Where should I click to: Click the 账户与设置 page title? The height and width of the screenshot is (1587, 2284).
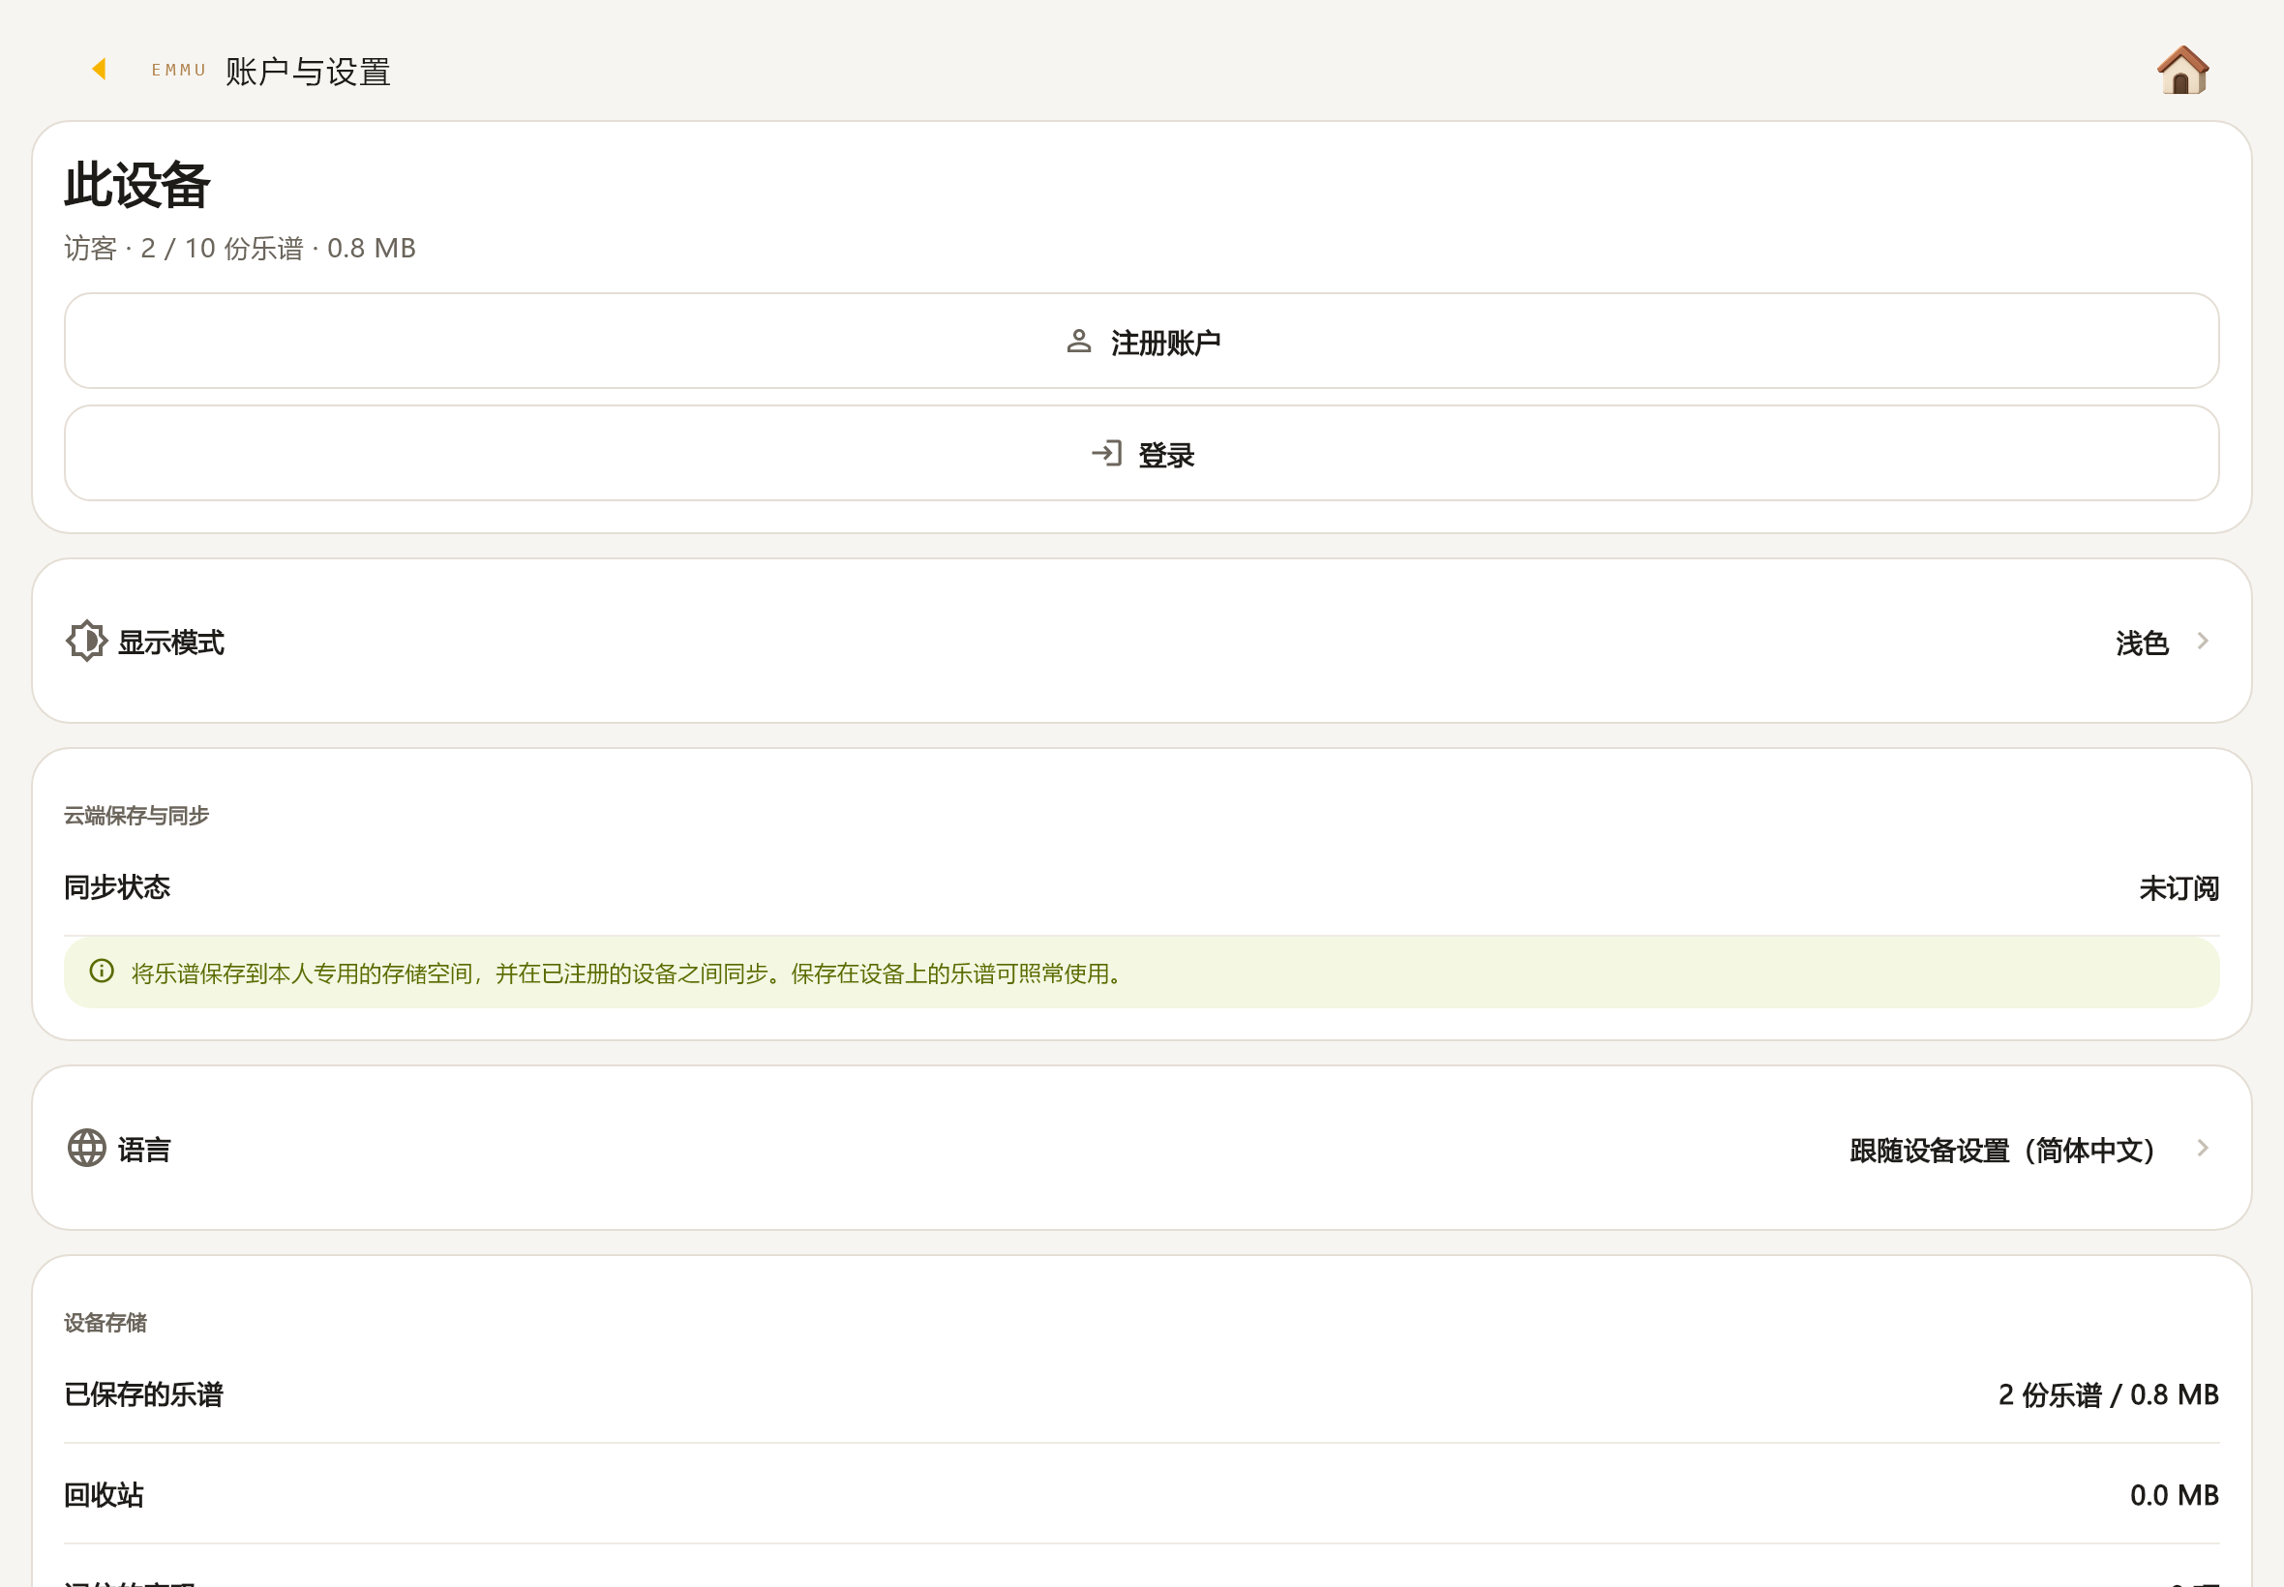point(309,72)
